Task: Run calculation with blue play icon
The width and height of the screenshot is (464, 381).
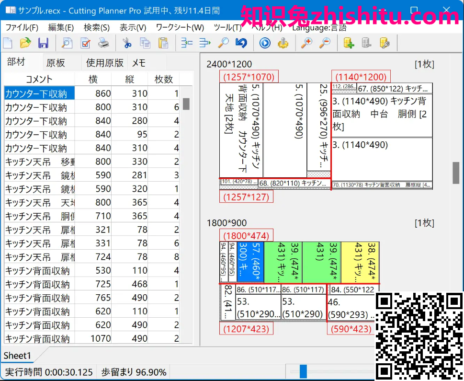Action: [265, 43]
